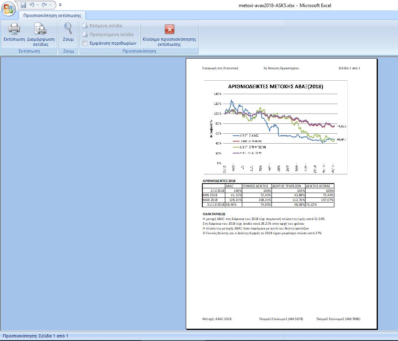This screenshot has width=398, height=341.
Task: Open Διαμόρφωση σελίδας page setup
Action: pos(41,34)
